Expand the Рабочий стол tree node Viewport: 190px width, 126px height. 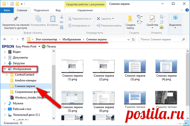[x=5, y=109]
